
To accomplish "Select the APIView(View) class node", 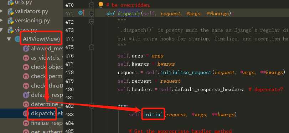I will (41, 39).
